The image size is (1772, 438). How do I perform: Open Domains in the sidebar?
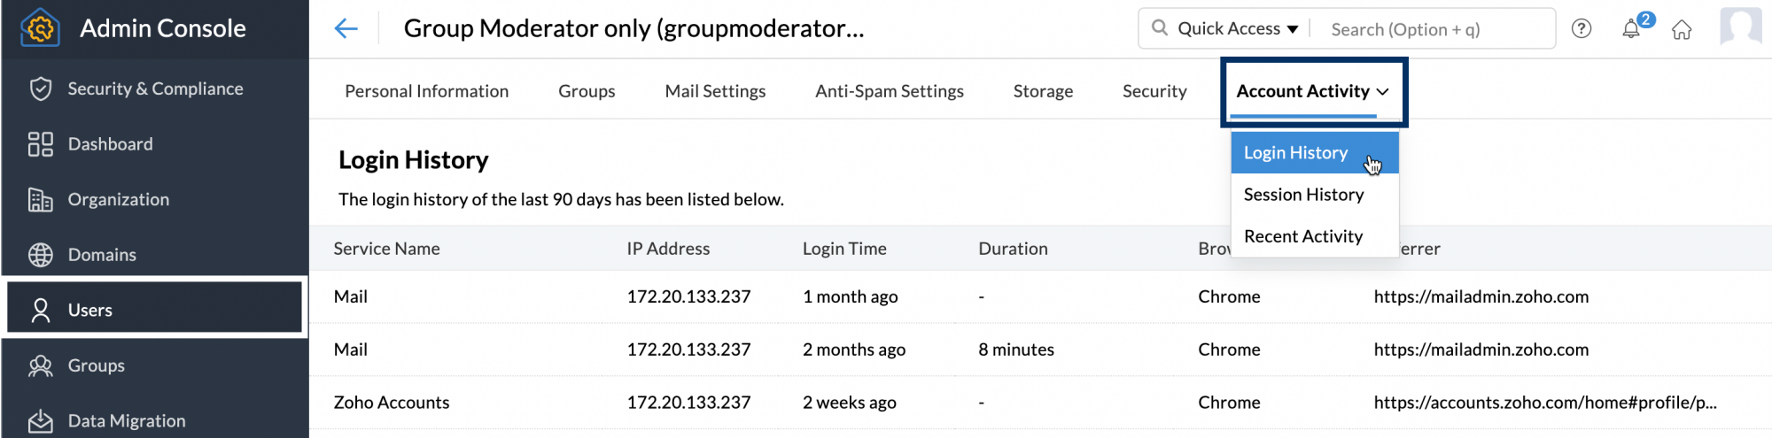pyautogui.click(x=102, y=255)
